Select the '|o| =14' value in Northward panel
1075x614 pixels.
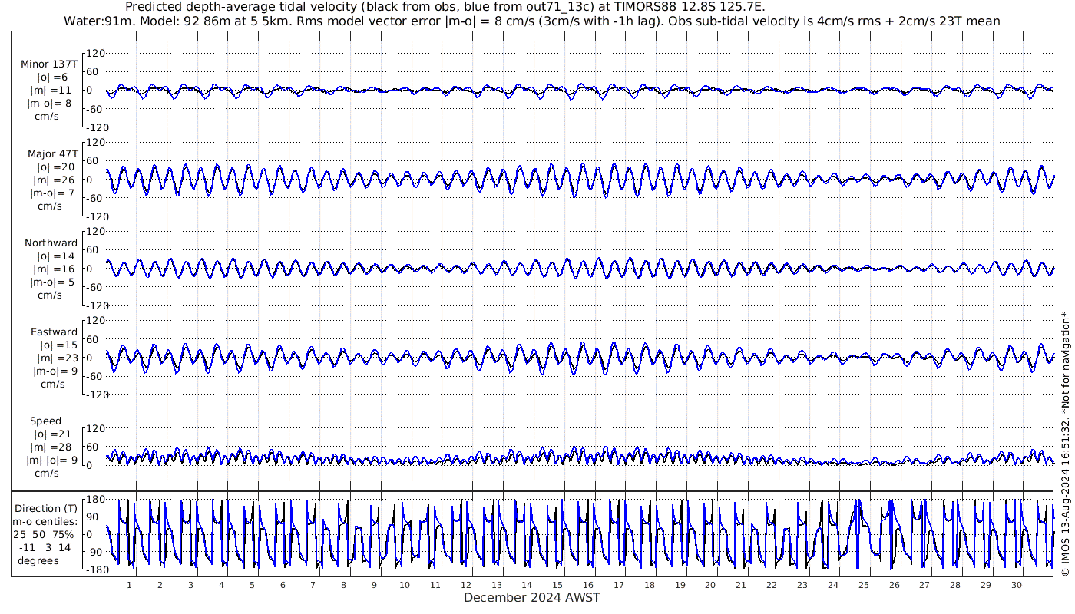coord(56,256)
